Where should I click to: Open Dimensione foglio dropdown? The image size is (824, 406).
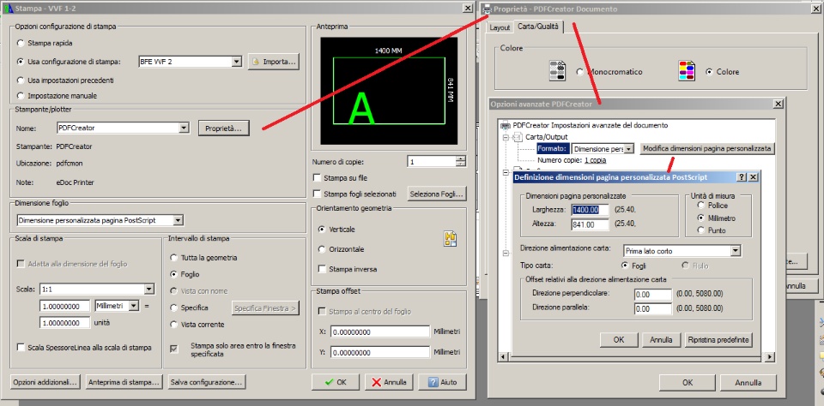pyautogui.click(x=179, y=220)
